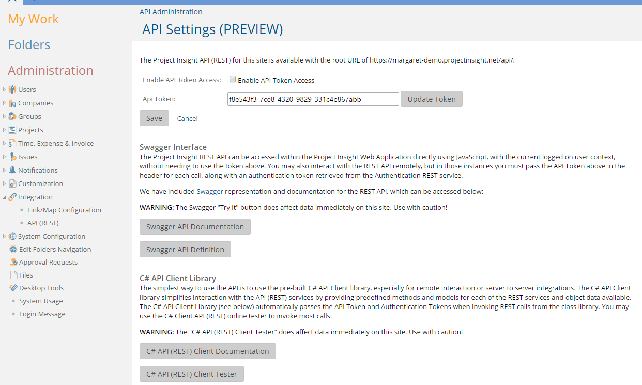Click the Swagger Interface heading
This screenshot has width=642, height=385.
(x=173, y=147)
